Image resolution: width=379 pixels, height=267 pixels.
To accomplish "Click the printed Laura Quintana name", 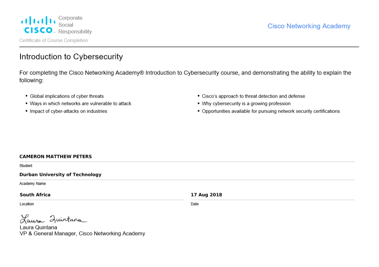I will (38, 227).
